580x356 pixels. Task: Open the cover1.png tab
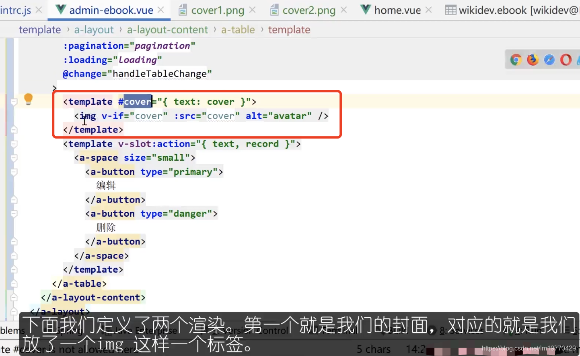click(218, 10)
